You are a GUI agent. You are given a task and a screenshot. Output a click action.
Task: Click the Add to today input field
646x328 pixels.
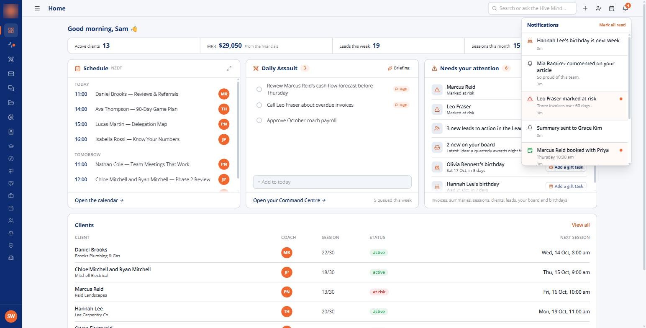click(x=332, y=182)
